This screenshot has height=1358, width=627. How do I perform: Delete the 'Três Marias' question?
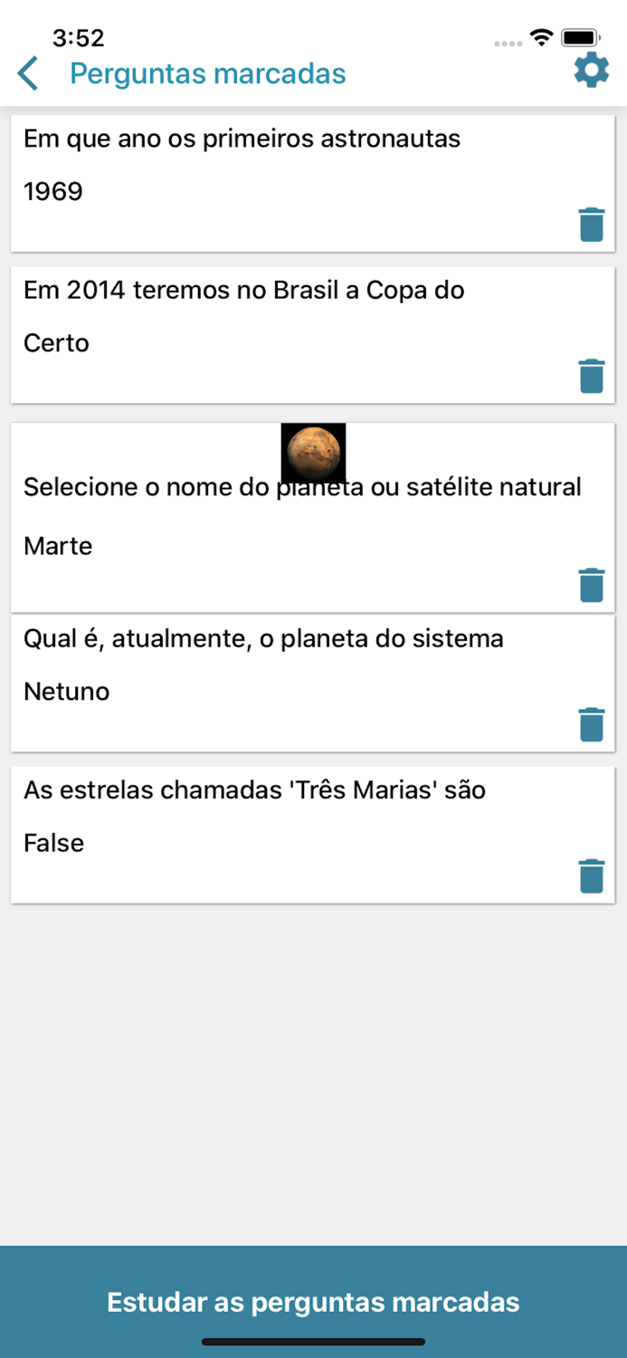pos(592,875)
